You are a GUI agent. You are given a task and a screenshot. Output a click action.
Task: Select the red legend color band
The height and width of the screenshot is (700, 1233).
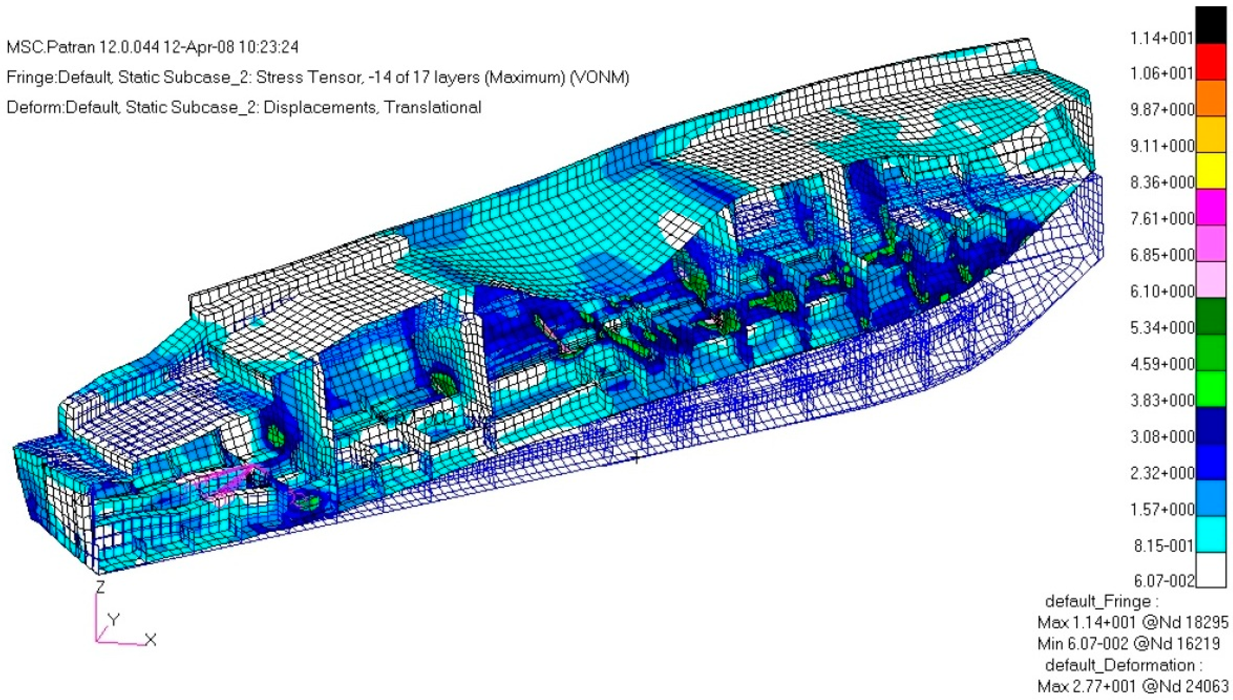1210,62
